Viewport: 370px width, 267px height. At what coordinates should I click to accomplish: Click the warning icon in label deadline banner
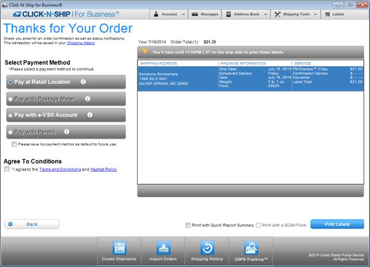pos(145,52)
